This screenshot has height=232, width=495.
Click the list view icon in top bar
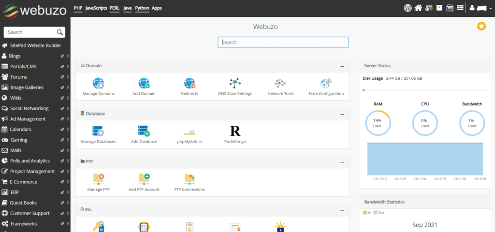(x=460, y=8)
